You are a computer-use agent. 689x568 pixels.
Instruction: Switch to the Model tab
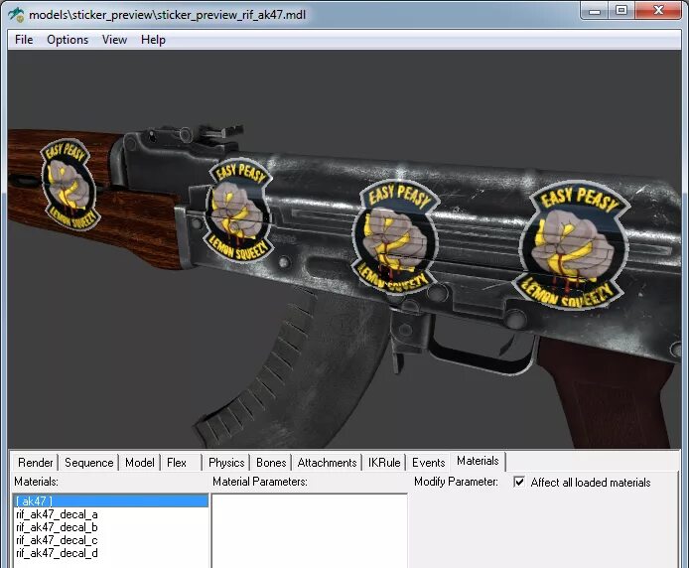point(140,463)
